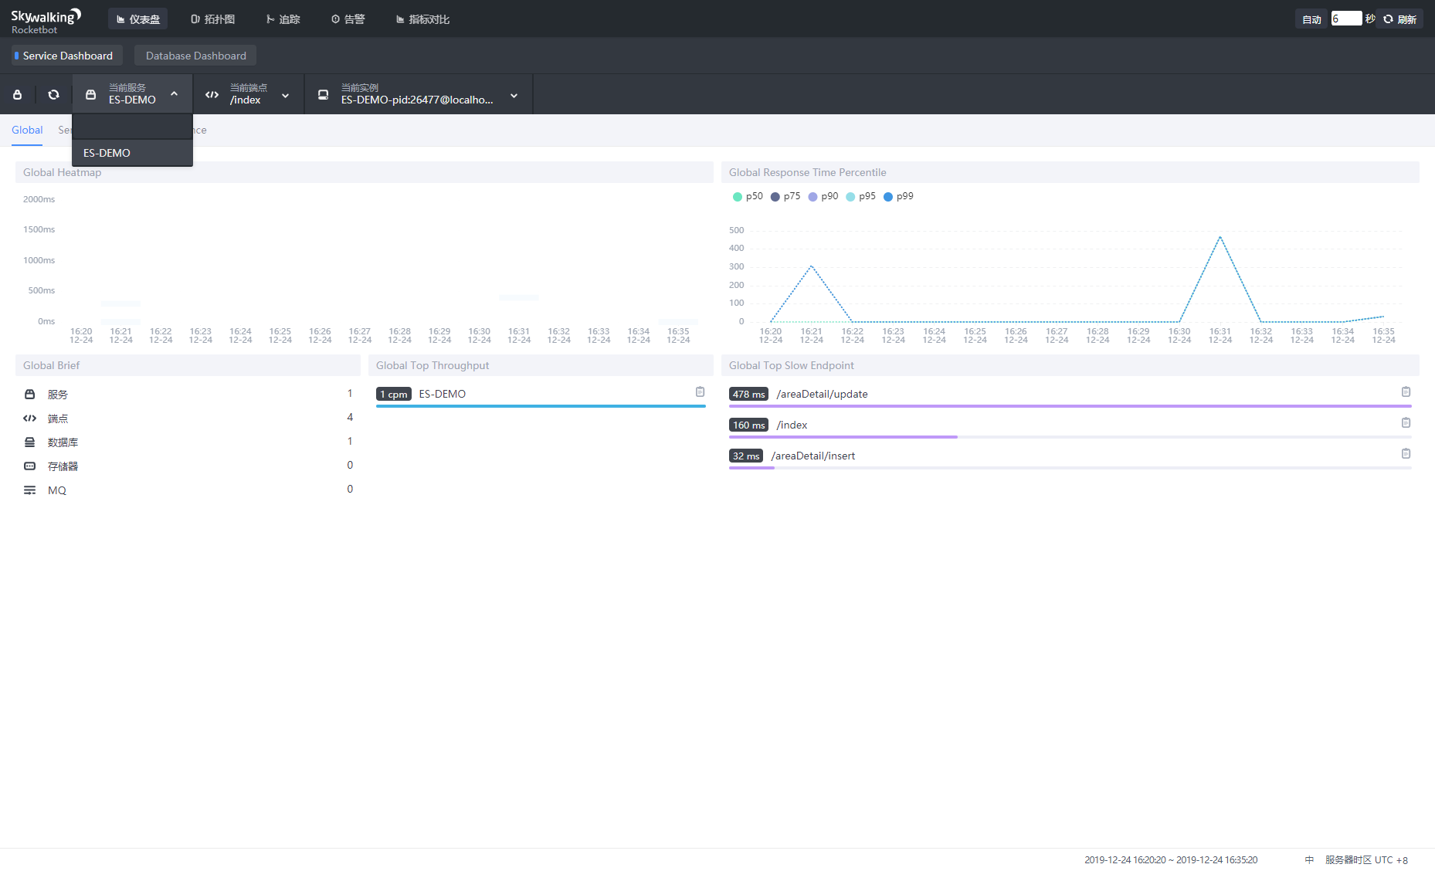Switch to Database Dashboard tab

point(195,56)
